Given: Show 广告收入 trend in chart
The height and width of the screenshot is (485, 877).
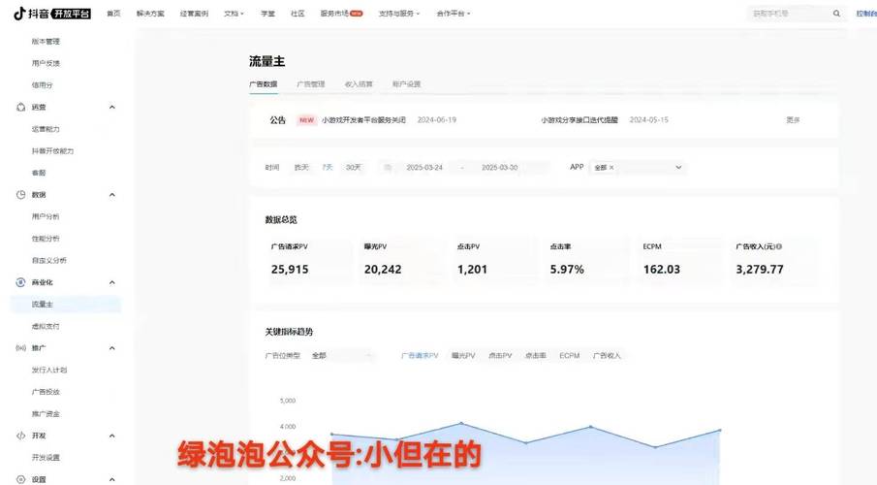Looking at the screenshot, I should coord(607,356).
